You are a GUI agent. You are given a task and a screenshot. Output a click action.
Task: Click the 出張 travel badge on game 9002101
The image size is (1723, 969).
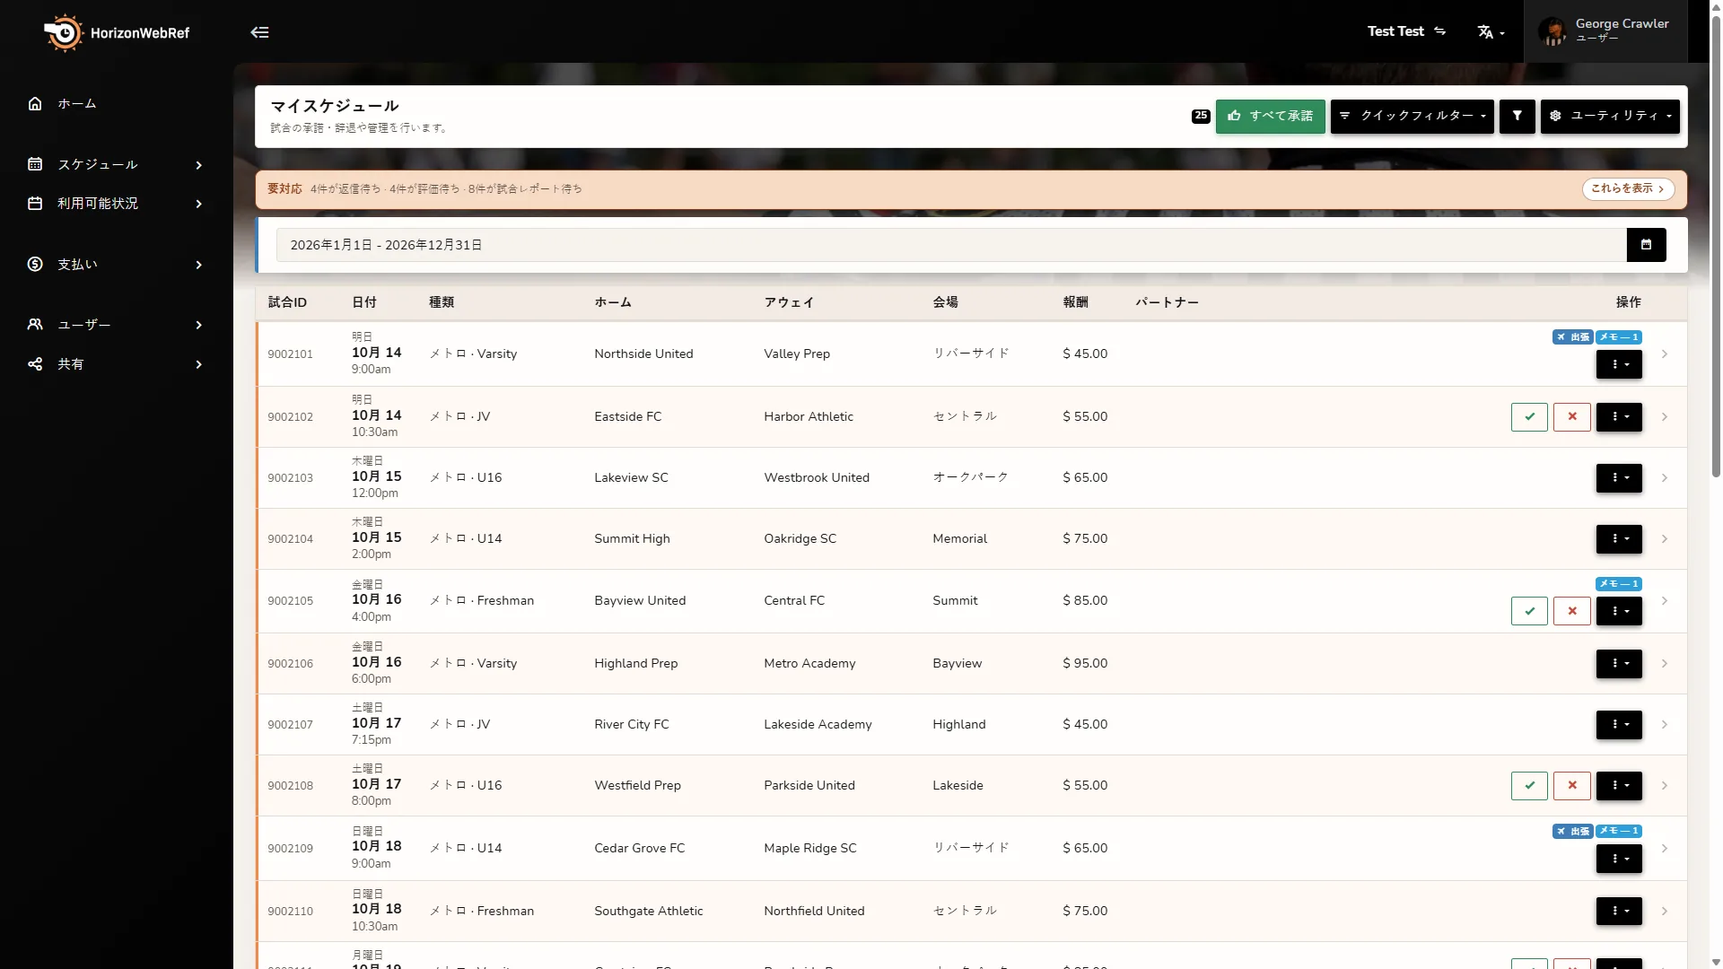pyautogui.click(x=1572, y=337)
